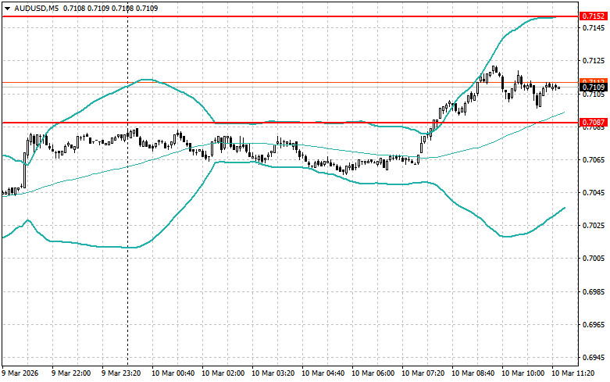
Task: Select the 10 Mar 10:00 time label
Action: (x=523, y=373)
